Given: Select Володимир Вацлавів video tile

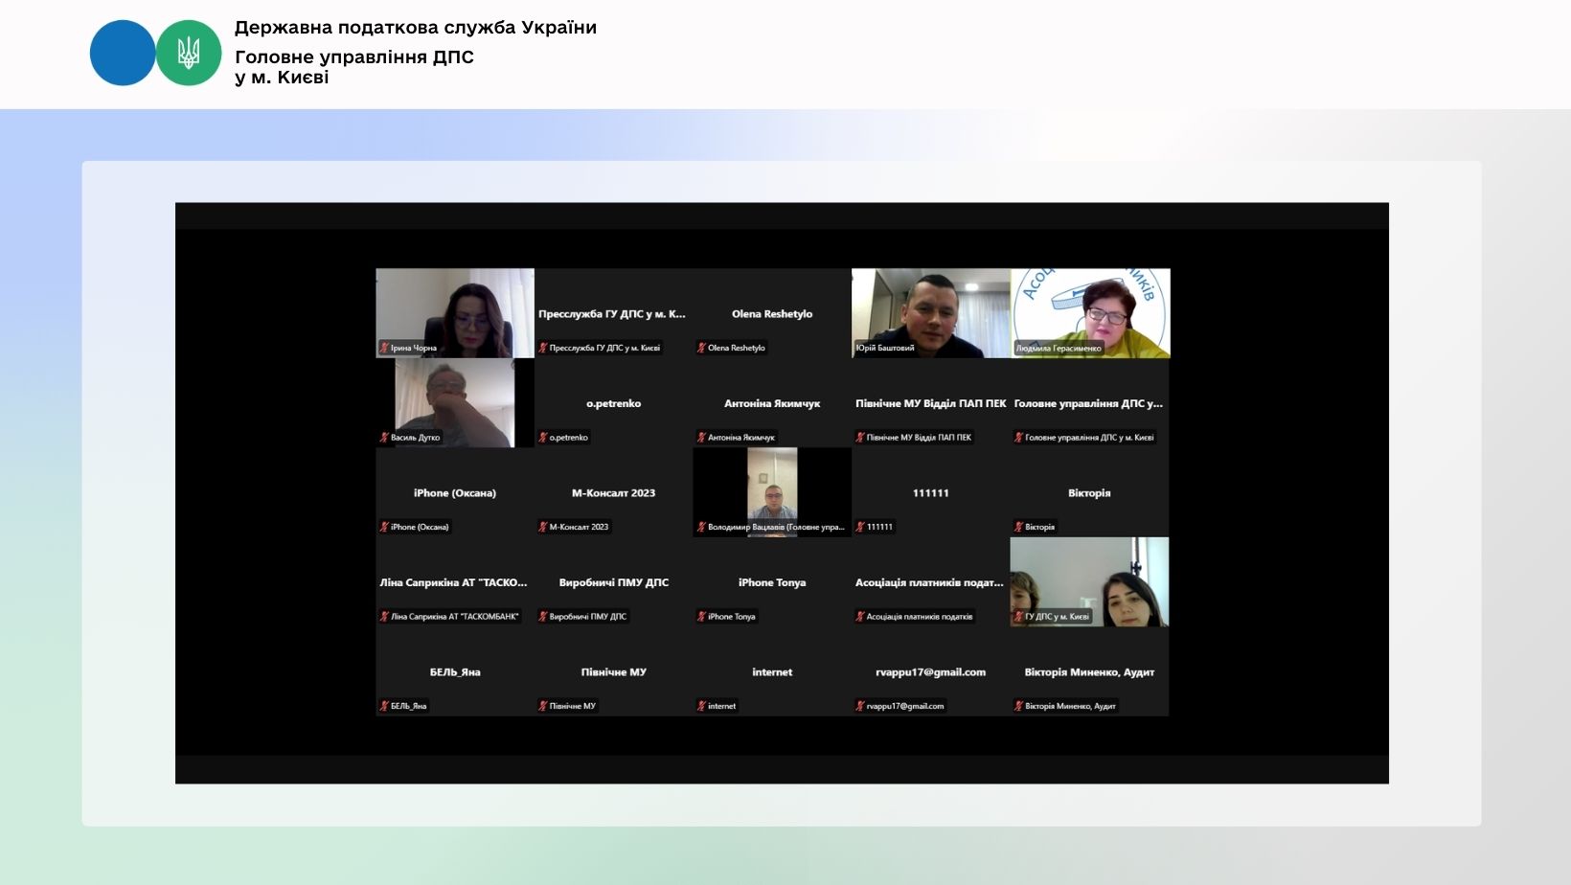Looking at the screenshot, I should (x=772, y=491).
